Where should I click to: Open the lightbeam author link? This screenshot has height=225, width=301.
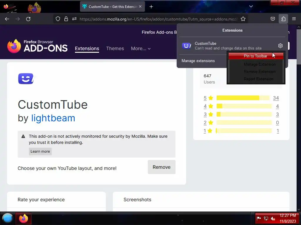53,118
